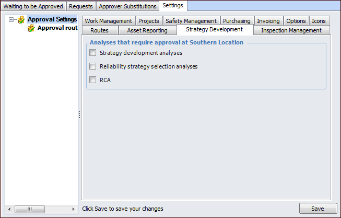Tick the RCA checkbox

pos(93,80)
